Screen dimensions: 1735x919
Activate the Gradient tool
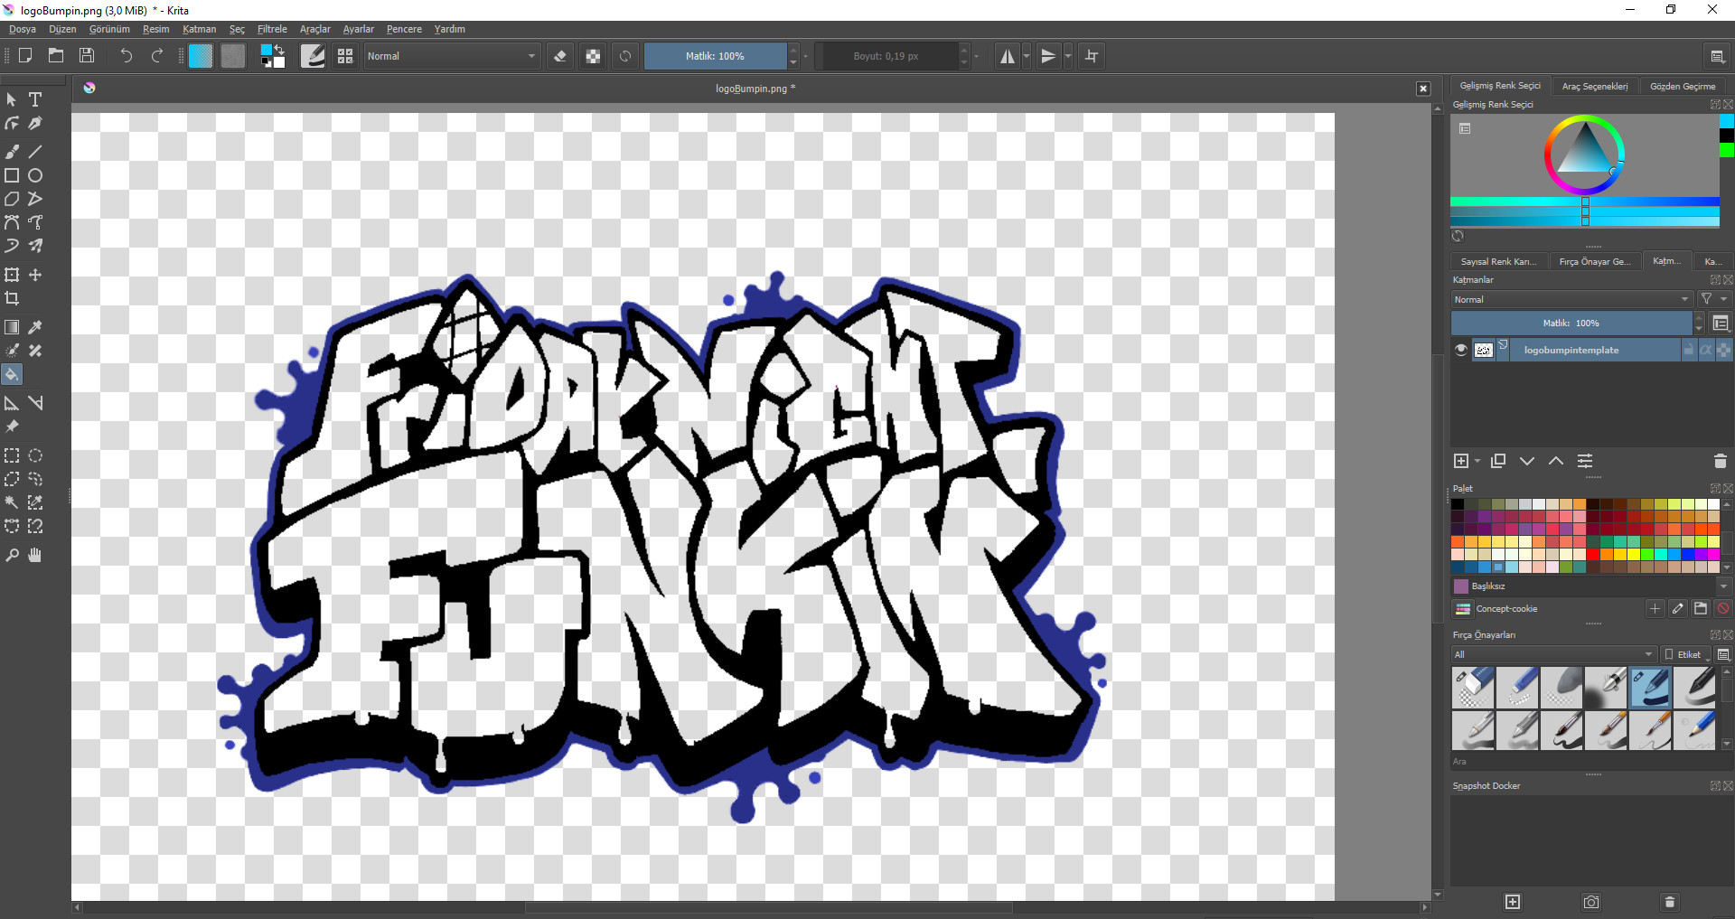coord(12,327)
